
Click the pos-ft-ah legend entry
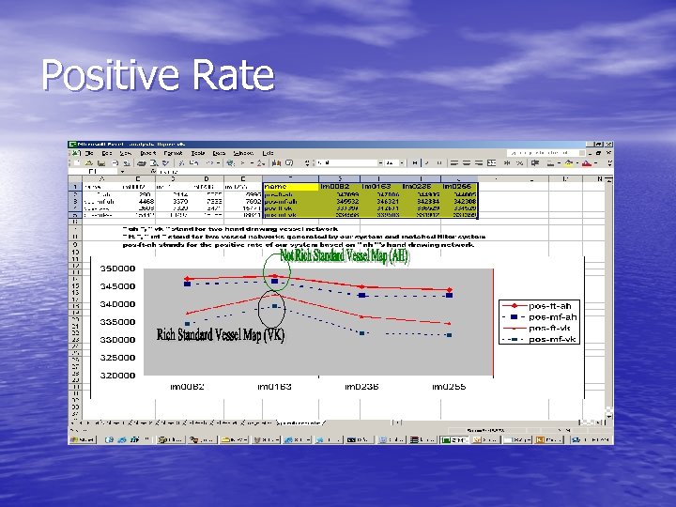pyautogui.click(x=539, y=306)
